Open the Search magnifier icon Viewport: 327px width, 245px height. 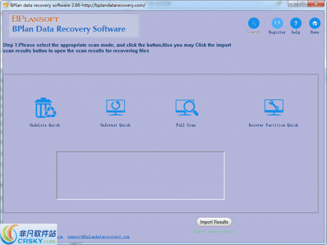(253, 23)
